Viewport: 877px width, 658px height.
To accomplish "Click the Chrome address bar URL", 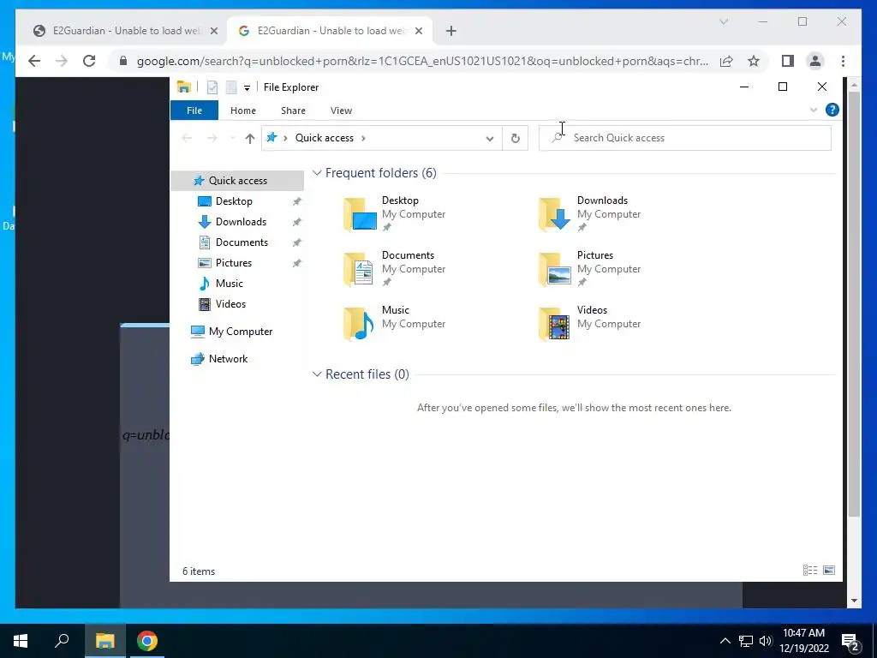I will [x=422, y=61].
